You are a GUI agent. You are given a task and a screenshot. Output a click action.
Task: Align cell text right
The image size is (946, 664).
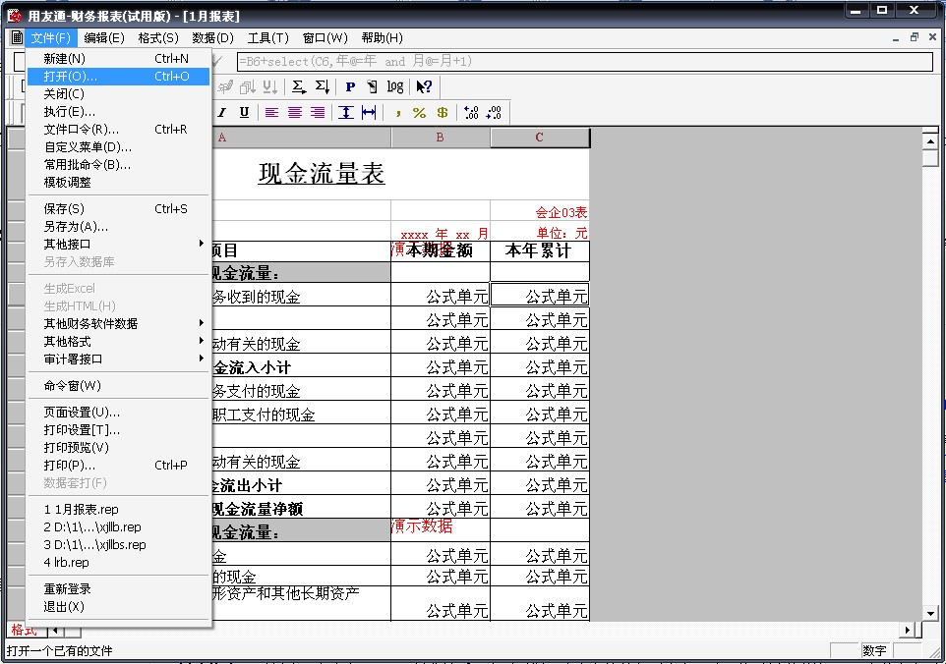[318, 113]
